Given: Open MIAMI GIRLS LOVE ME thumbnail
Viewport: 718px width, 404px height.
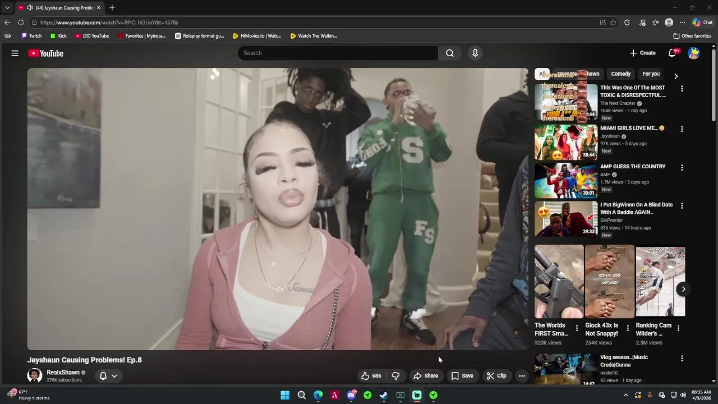Looking at the screenshot, I should tap(566, 143).
